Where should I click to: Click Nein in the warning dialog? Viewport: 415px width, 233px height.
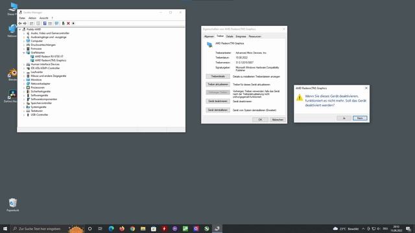pos(360,118)
